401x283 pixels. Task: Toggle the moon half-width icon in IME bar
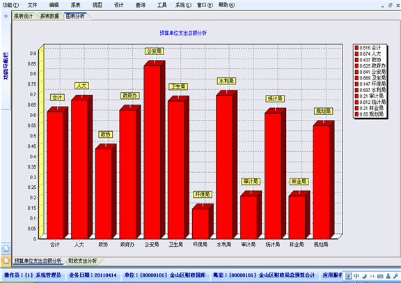click(x=364, y=276)
